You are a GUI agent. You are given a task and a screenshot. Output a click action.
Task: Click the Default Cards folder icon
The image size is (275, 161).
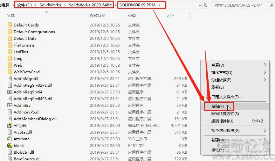point(10,25)
